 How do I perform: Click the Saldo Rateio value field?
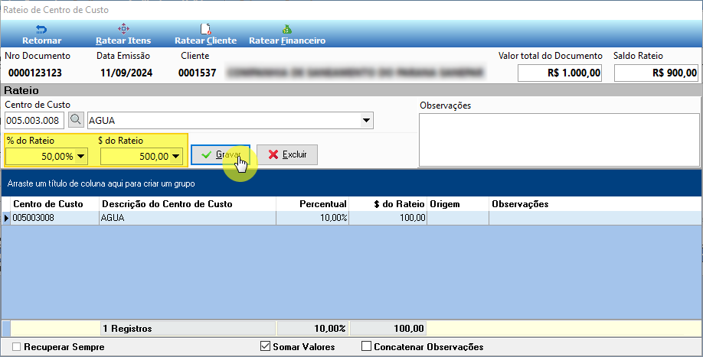(656, 73)
